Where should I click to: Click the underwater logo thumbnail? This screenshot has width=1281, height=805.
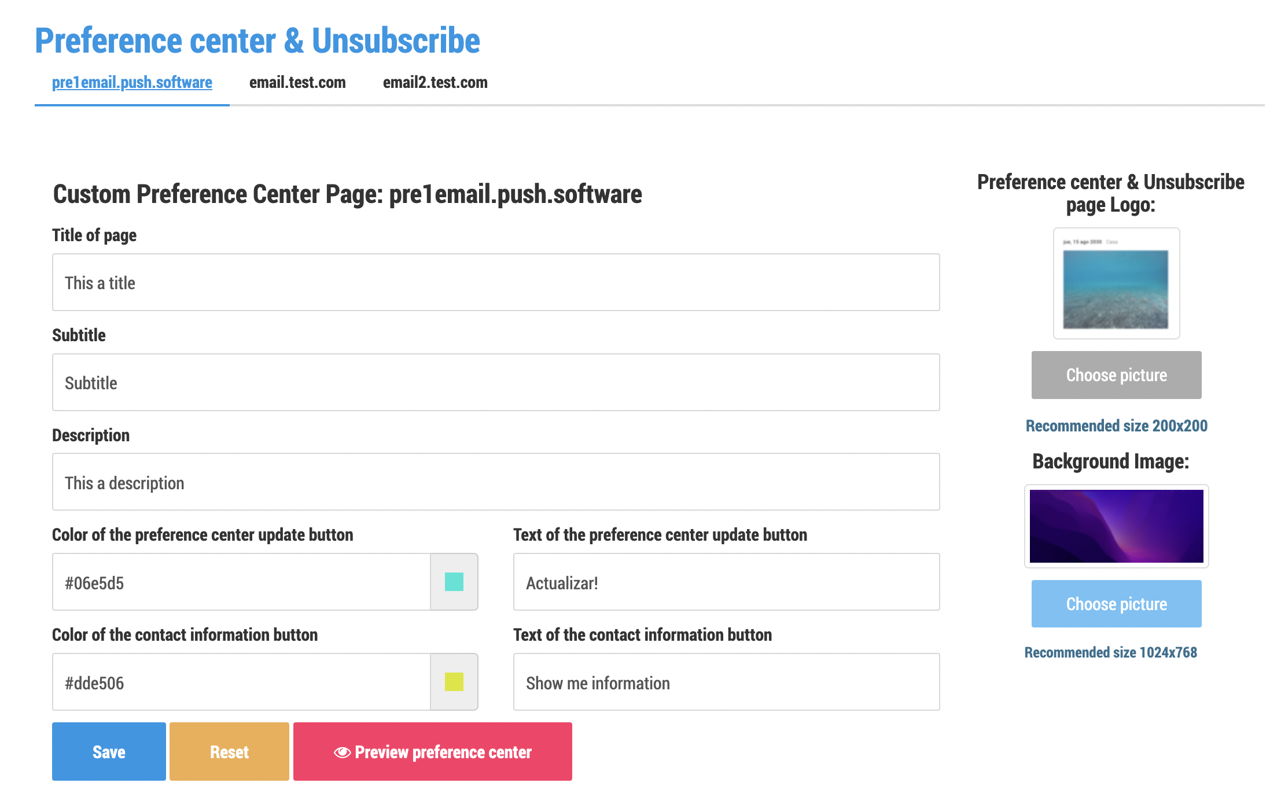click(x=1116, y=283)
